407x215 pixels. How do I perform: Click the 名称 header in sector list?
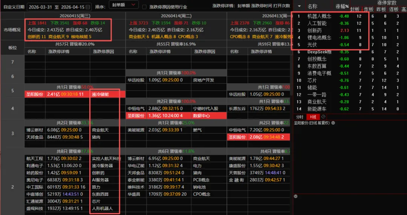pos(312,6)
